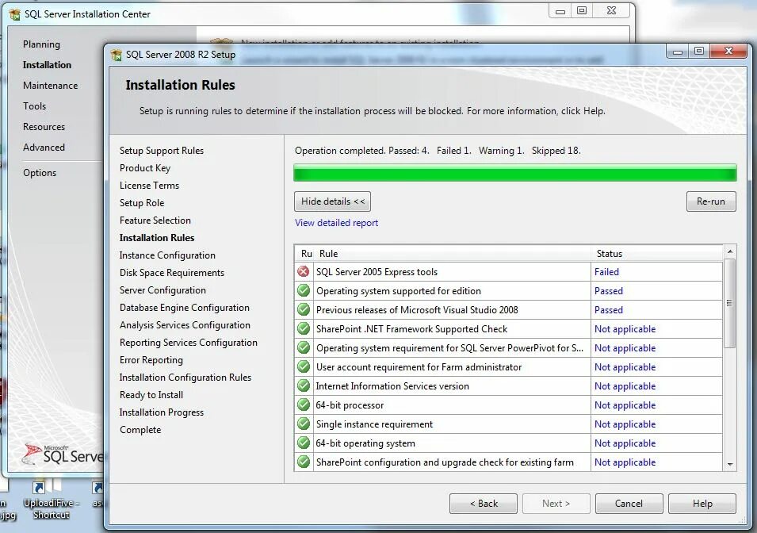Open Not applicable link for Single instance requirement

tap(625, 424)
